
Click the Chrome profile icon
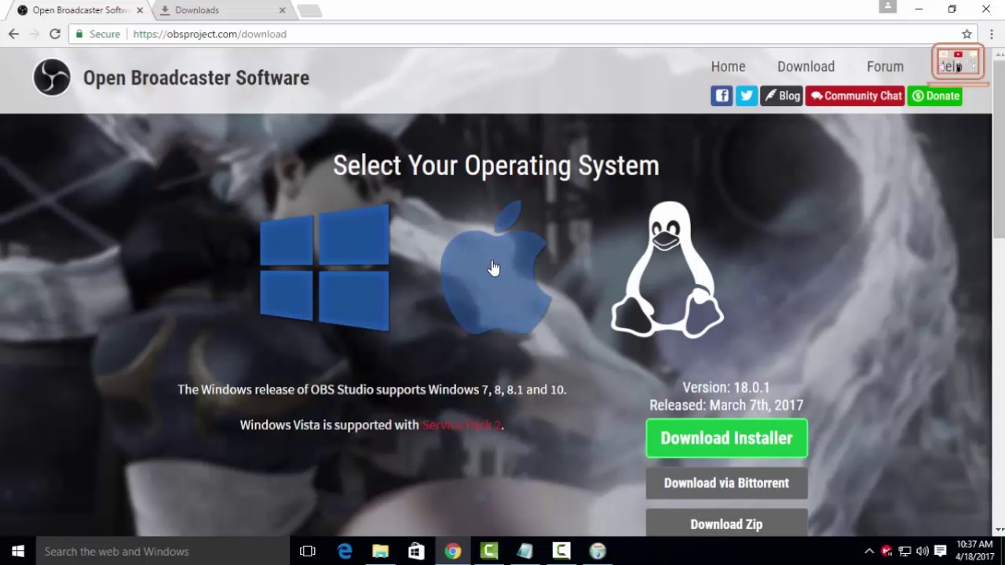tap(888, 6)
